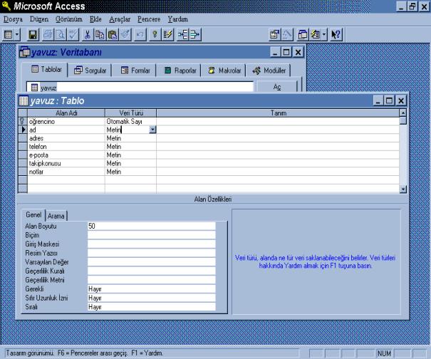This screenshot has width=431, height=359.
Task: Switch to the Sorgular tab
Action: (x=90, y=71)
